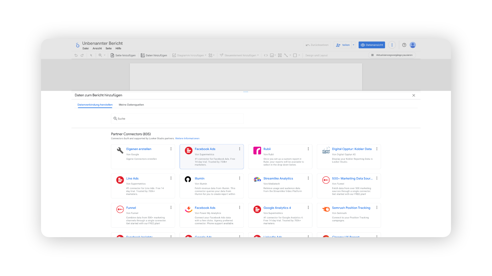Open Steuerelement hinzufügen dropdown
This screenshot has height=276, width=492.
239,55
